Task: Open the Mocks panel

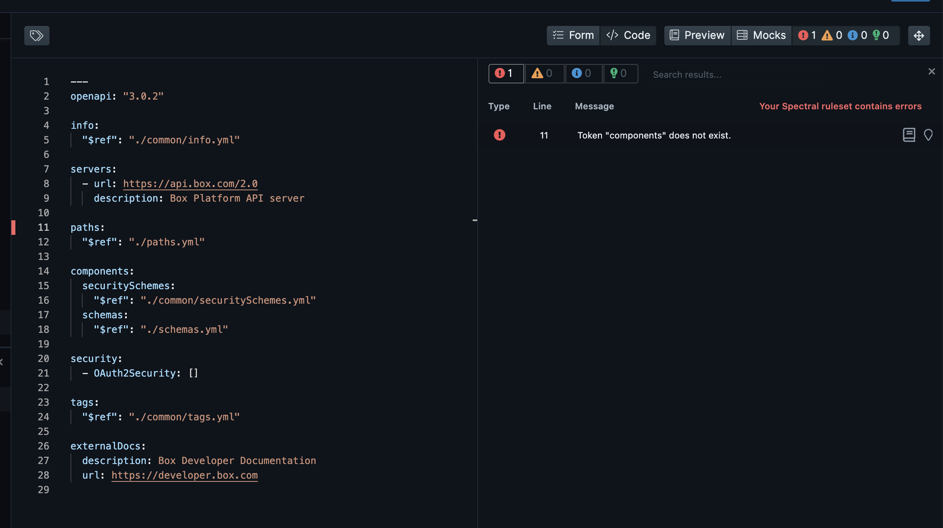Action: [761, 36]
